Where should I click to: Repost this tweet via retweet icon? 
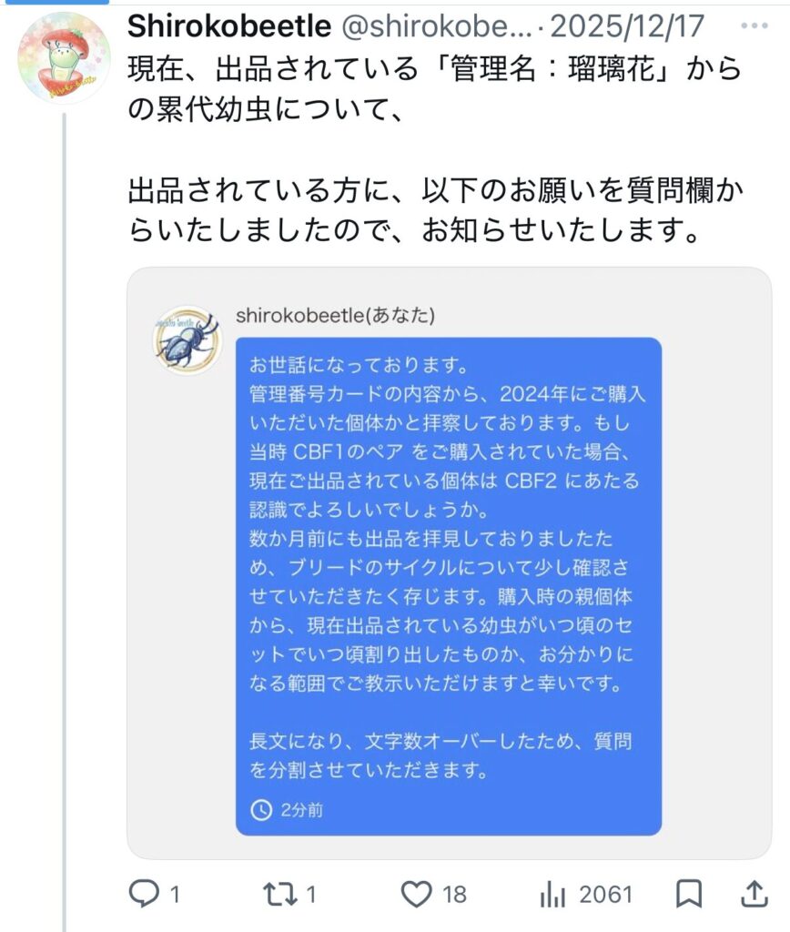[x=279, y=895]
